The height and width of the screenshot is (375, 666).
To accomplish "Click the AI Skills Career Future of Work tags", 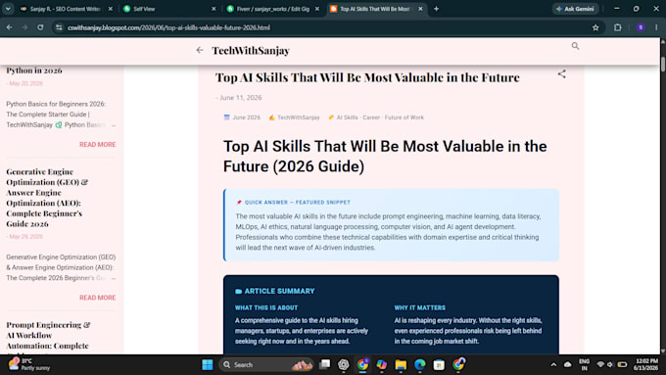I will coord(380,117).
